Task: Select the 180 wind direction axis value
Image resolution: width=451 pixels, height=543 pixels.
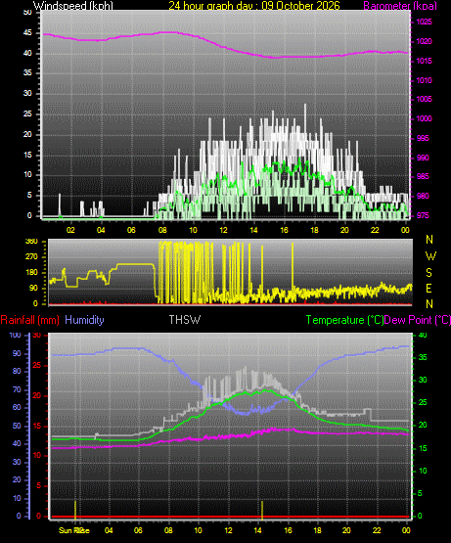Action: click(x=31, y=273)
